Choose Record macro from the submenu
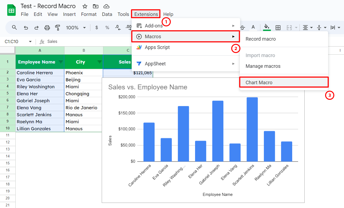 (x=284, y=39)
